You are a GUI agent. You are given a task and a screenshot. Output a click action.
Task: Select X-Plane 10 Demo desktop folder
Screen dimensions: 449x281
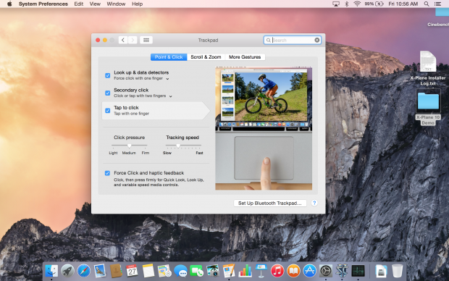click(x=428, y=107)
